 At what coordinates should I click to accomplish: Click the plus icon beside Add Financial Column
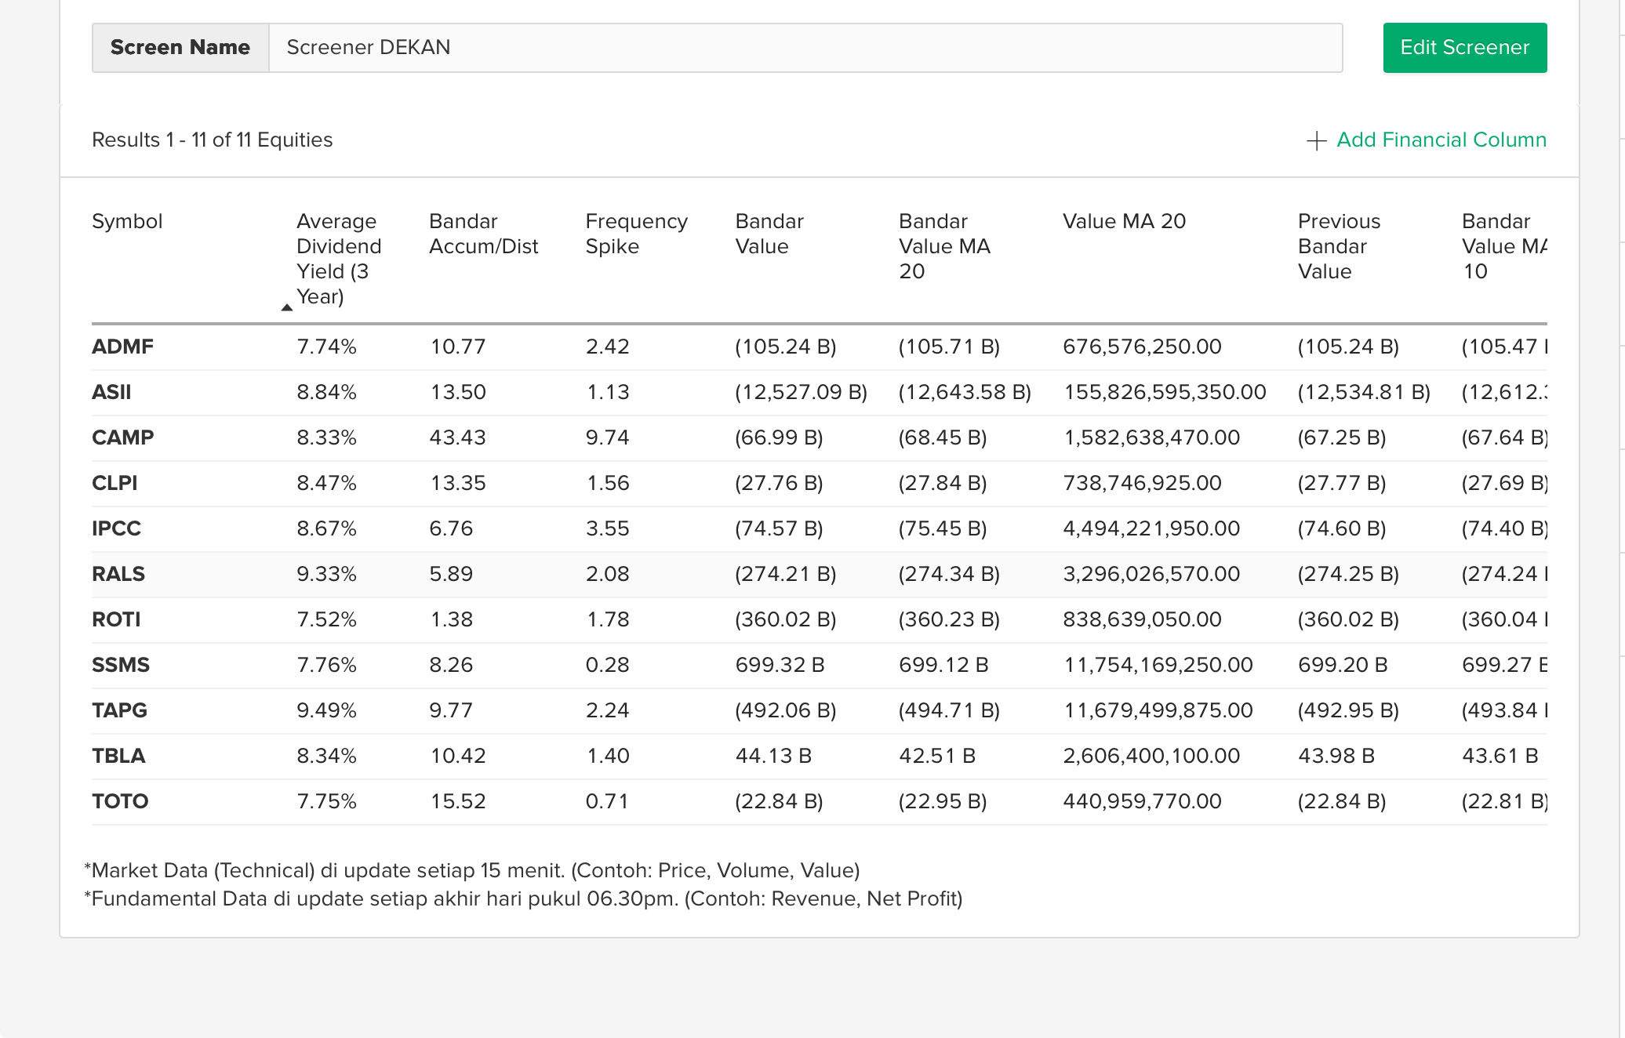(x=1317, y=140)
